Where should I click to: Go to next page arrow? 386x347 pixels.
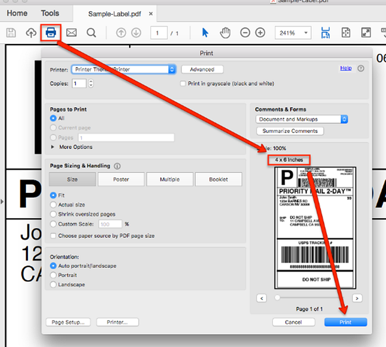136,33
